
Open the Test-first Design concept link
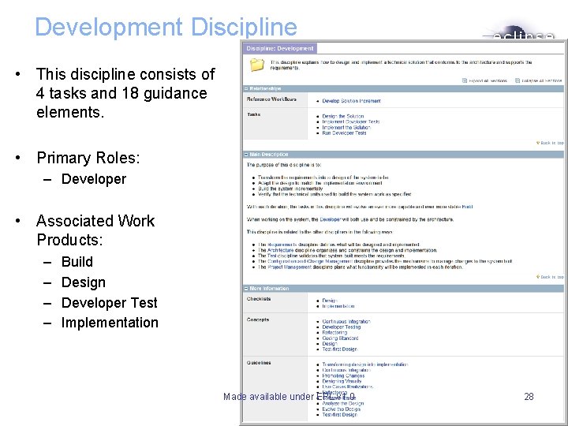(x=340, y=349)
